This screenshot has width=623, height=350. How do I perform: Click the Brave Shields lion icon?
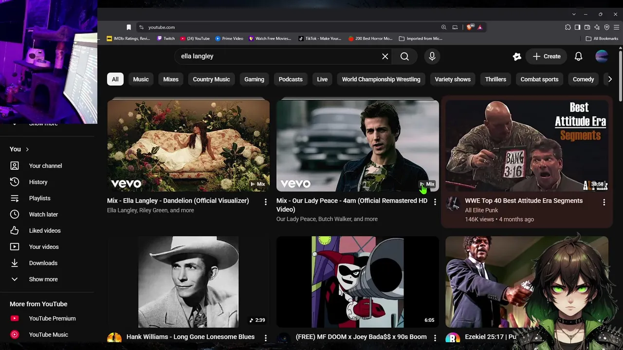pos(469,27)
